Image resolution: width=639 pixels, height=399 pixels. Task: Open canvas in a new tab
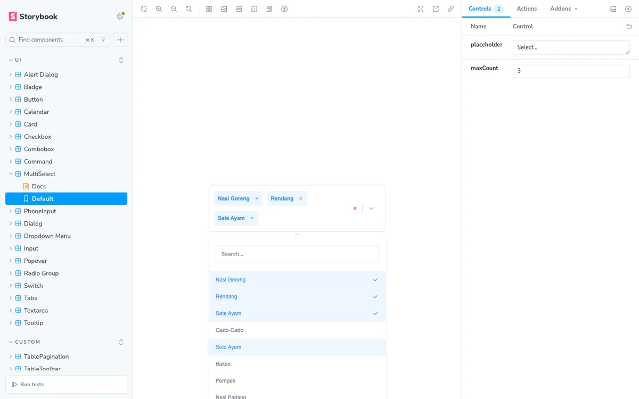pyautogui.click(x=436, y=9)
